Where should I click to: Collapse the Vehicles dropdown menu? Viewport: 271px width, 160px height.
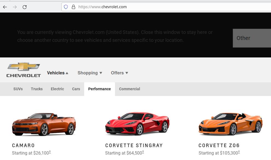pos(58,73)
